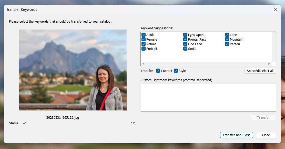Deselect the Portrait keyword
This screenshot has width=285, height=149.
[144, 49]
